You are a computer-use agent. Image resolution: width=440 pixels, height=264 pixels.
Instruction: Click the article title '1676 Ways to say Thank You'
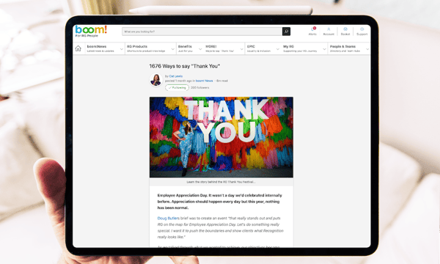184,66
